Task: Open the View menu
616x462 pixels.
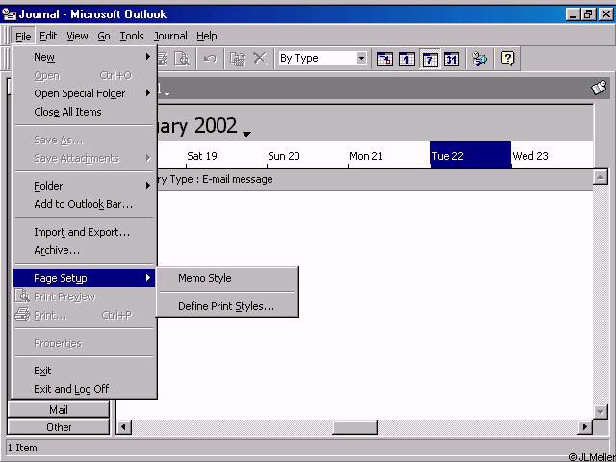Action: tap(77, 37)
